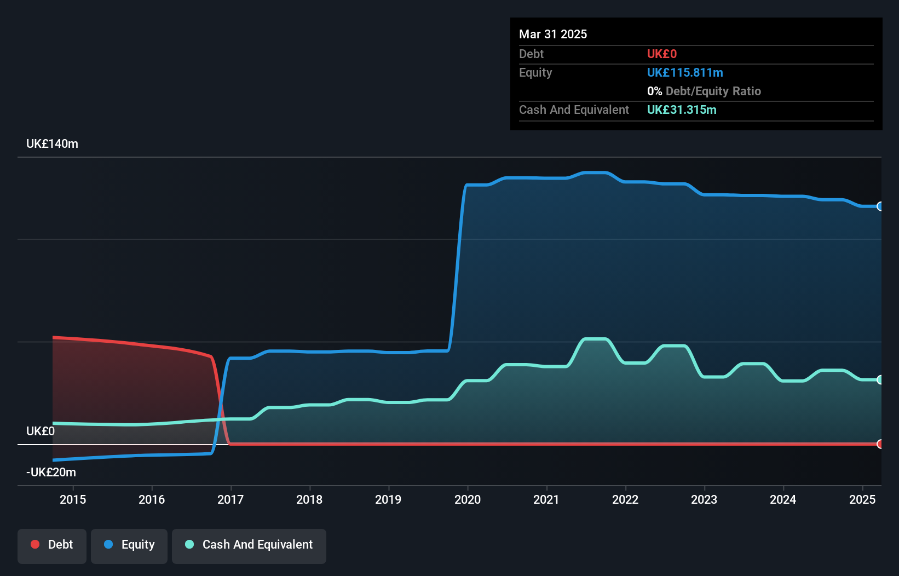Click the red Debt legend dot
The height and width of the screenshot is (576, 899).
(35, 544)
